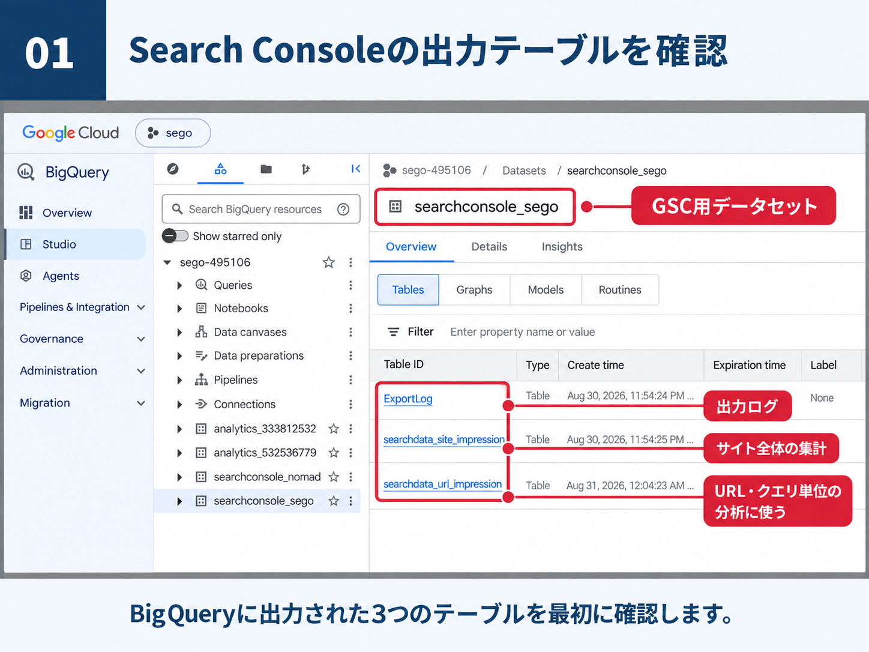The height and width of the screenshot is (652, 869).
Task: Click sego-495106 in the breadcrumb
Action: tap(436, 171)
